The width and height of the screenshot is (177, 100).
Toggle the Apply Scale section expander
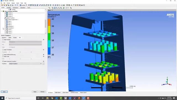click(x=44, y=56)
